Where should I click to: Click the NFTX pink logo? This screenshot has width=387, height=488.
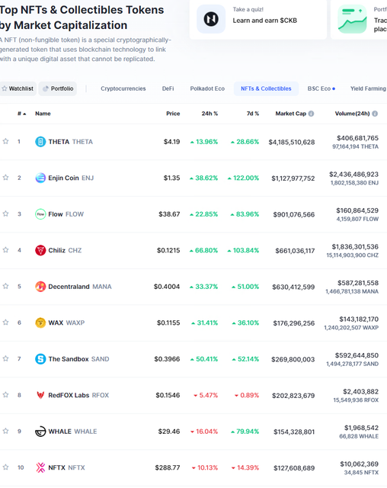40,467
